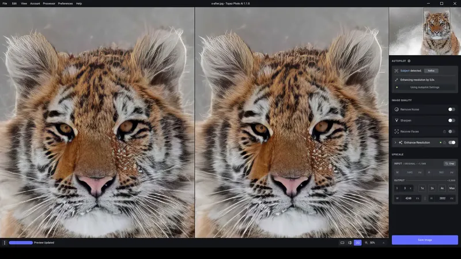Click the Using Autopilot Settings bar

tap(425, 87)
